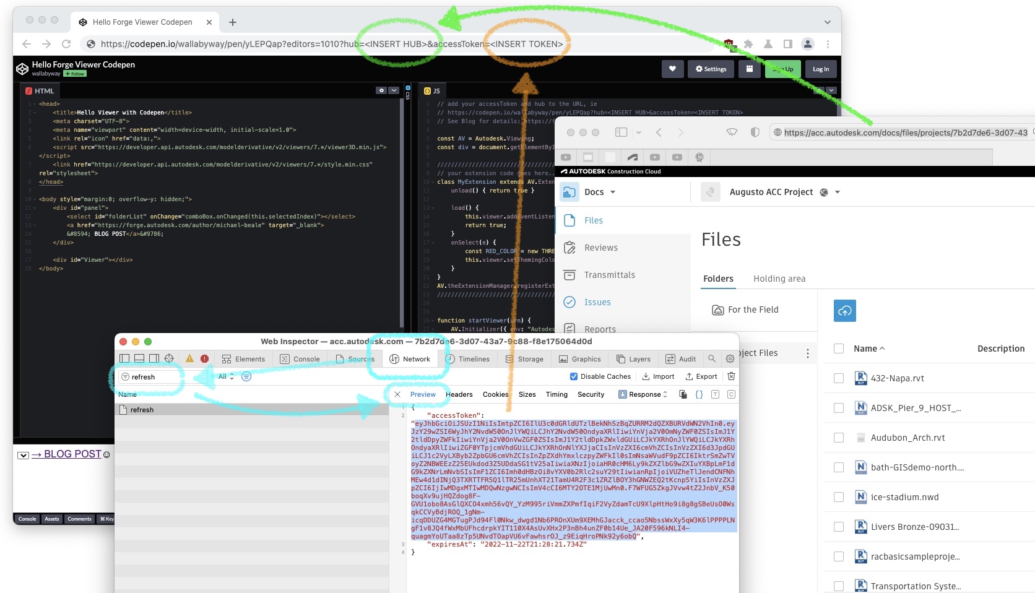Clear network items with the trash icon
Screen dimensions: 1035x593
point(731,376)
